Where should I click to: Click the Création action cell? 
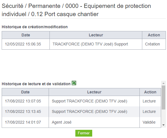coord(154,44)
